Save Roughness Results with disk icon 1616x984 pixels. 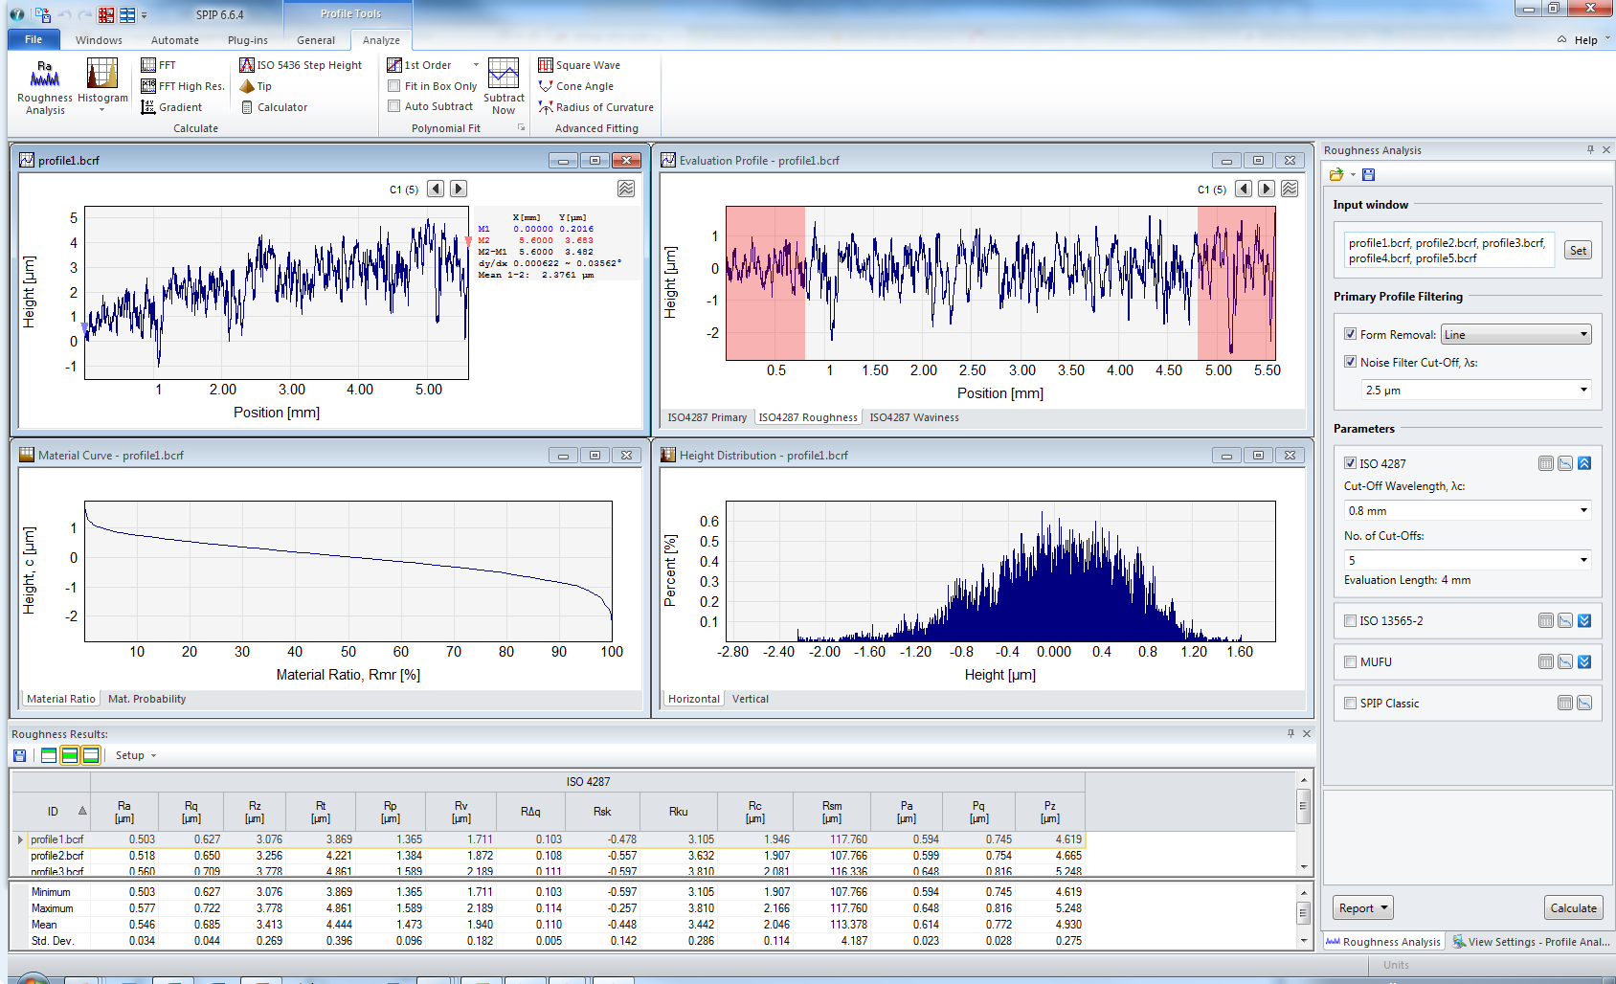tap(19, 755)
